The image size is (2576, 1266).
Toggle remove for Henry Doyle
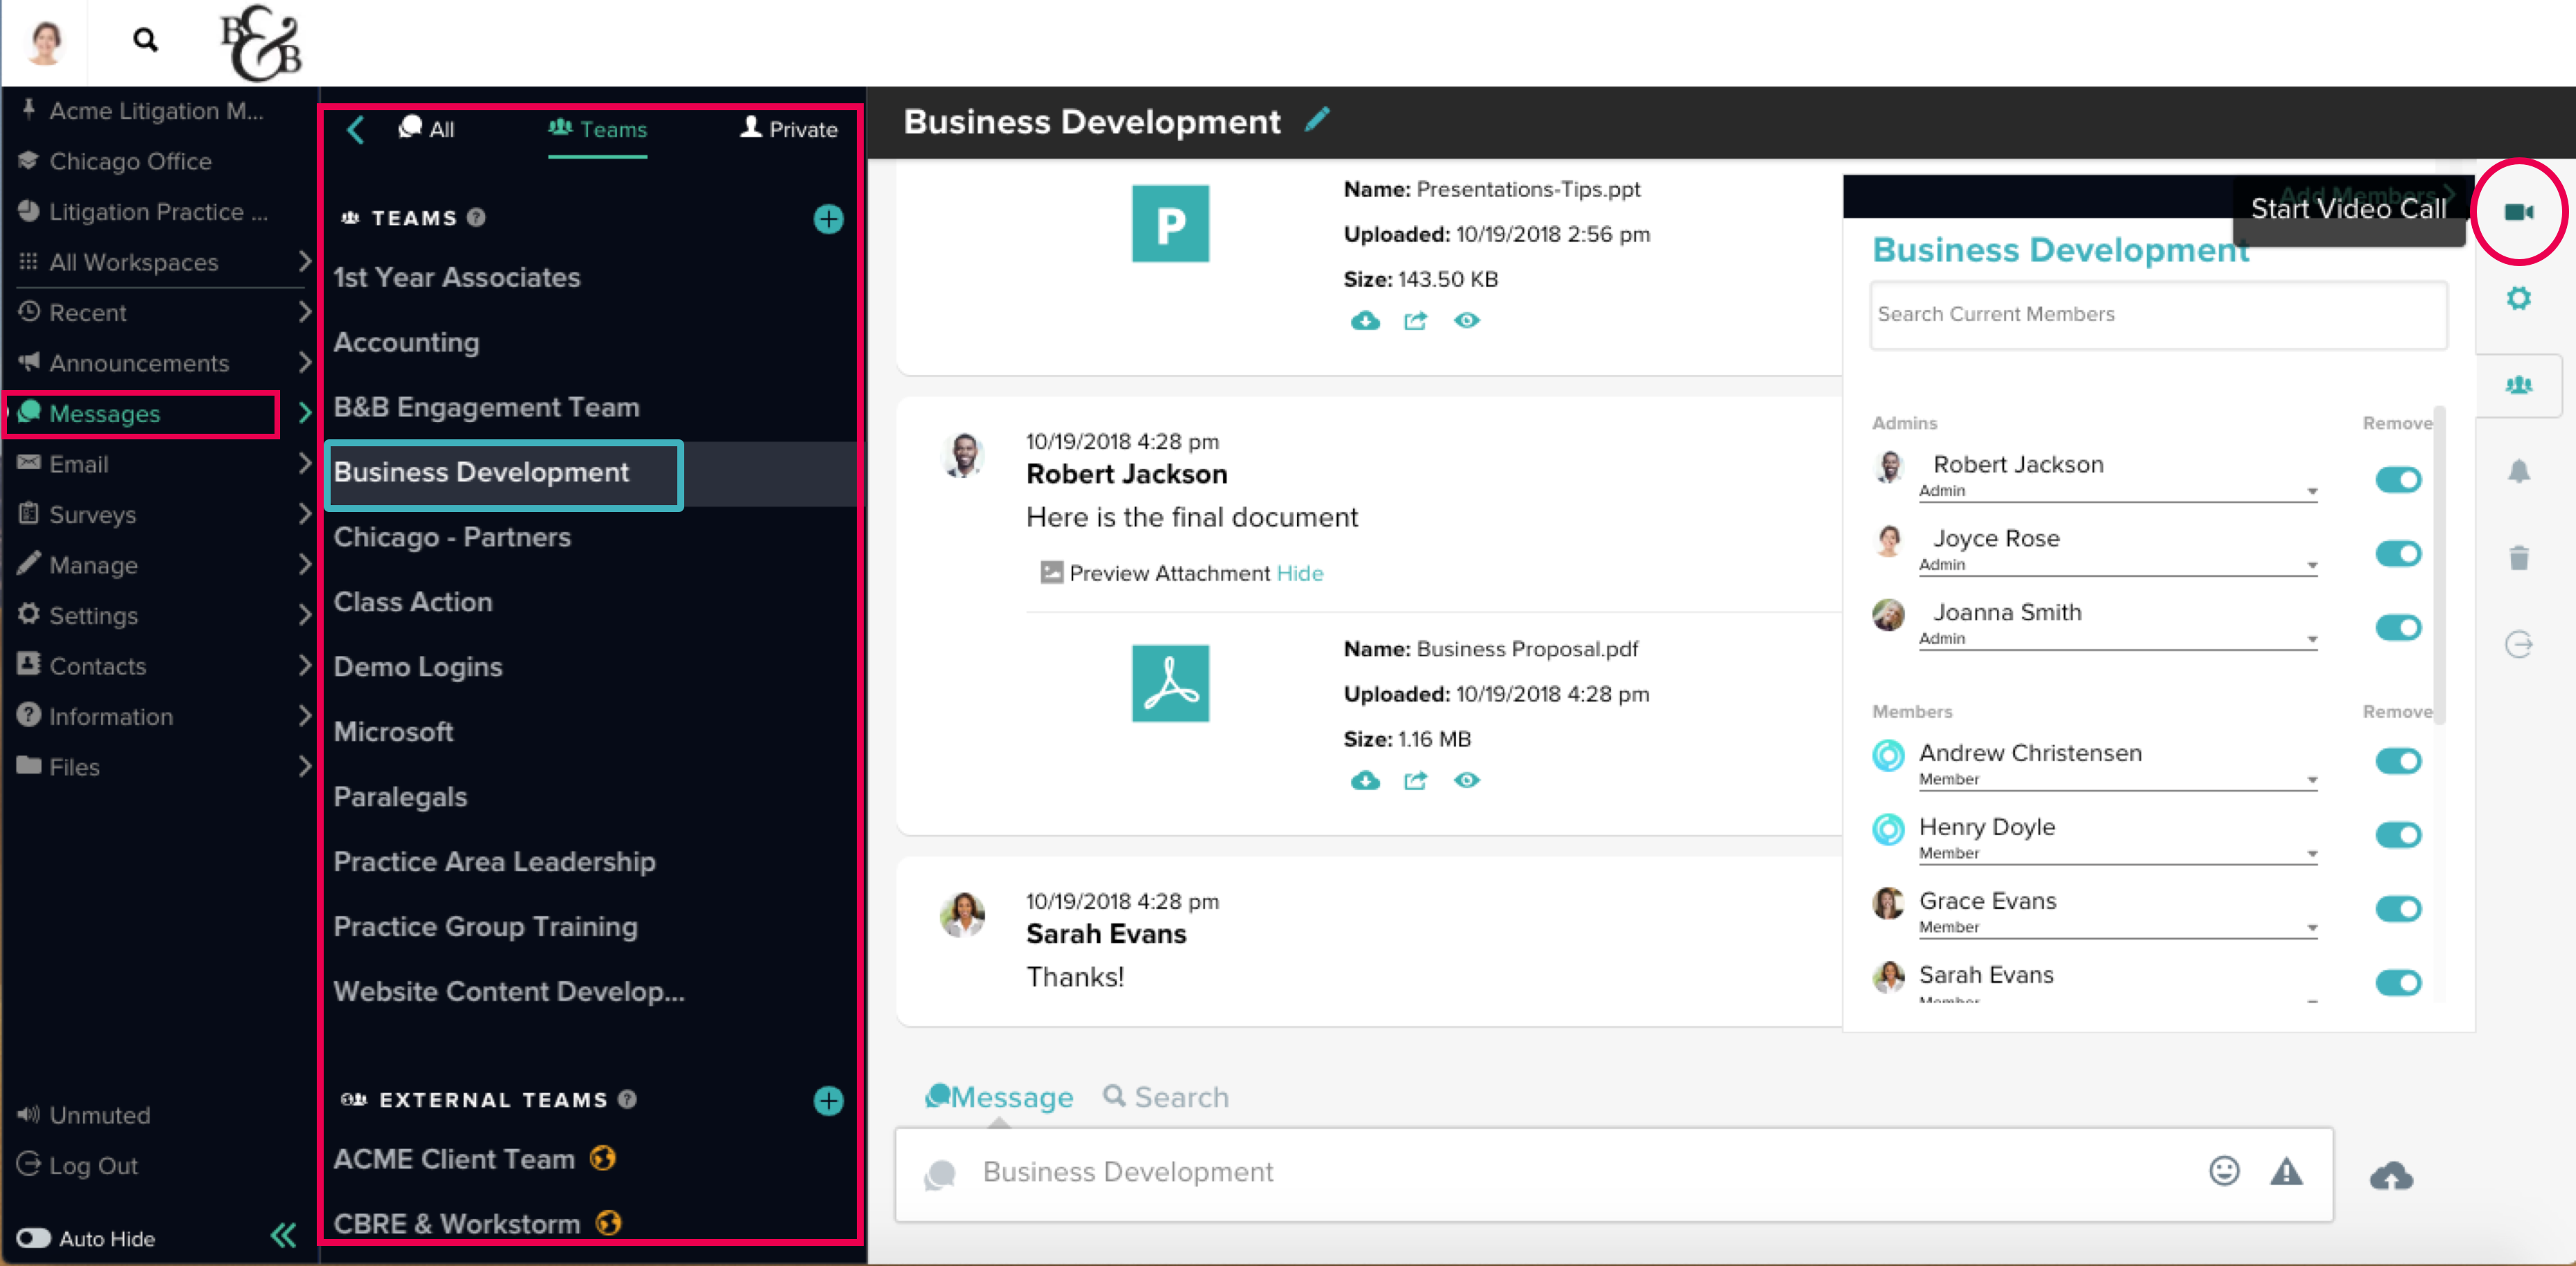click(x=2398, y=836)
